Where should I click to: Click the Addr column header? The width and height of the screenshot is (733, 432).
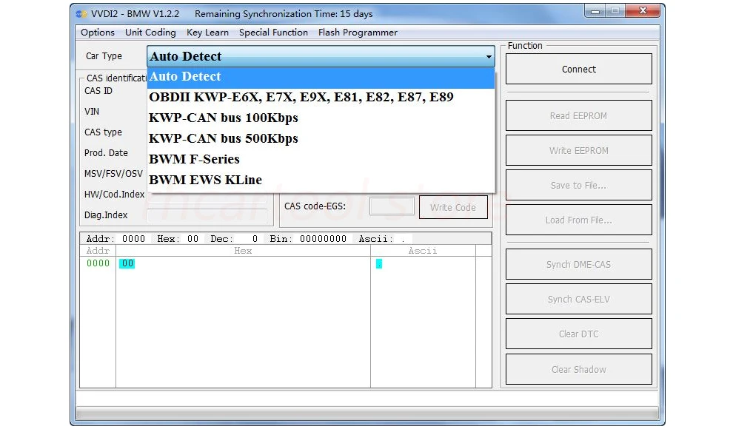coord(98,251)
